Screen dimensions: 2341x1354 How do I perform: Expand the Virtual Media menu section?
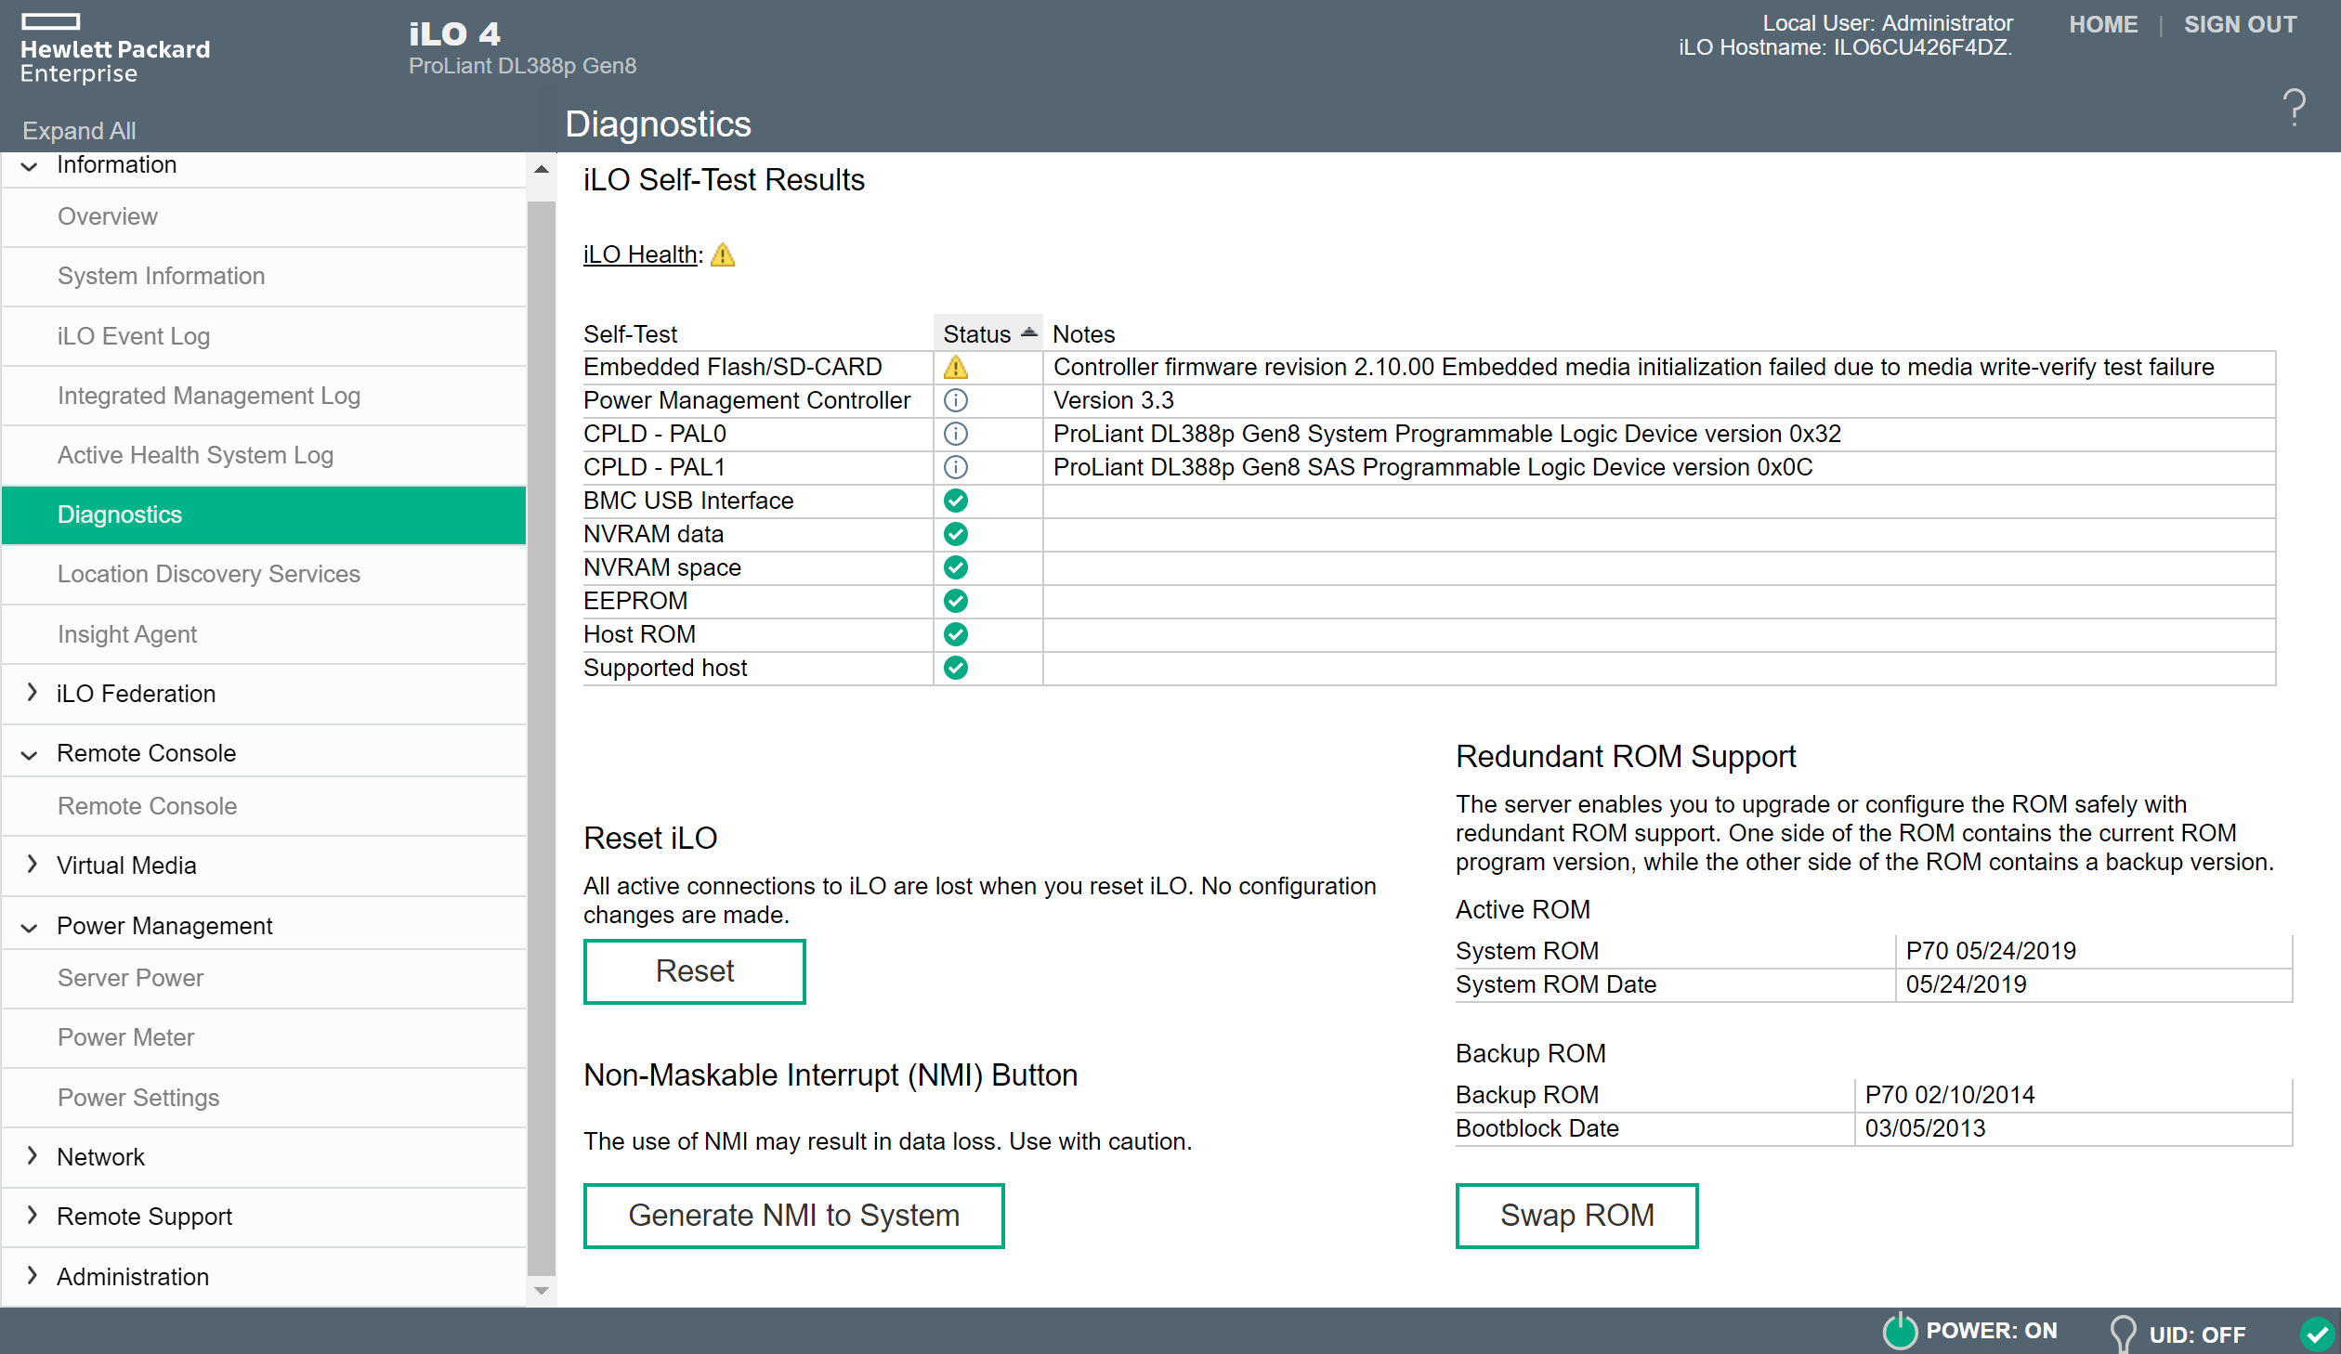tap(32, 865)
